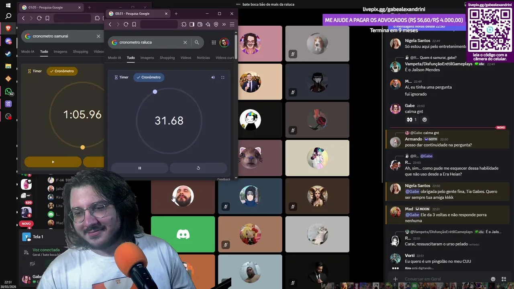
Task: Pause the running 31.68 stopwatch
Action: tap(139, 168)
